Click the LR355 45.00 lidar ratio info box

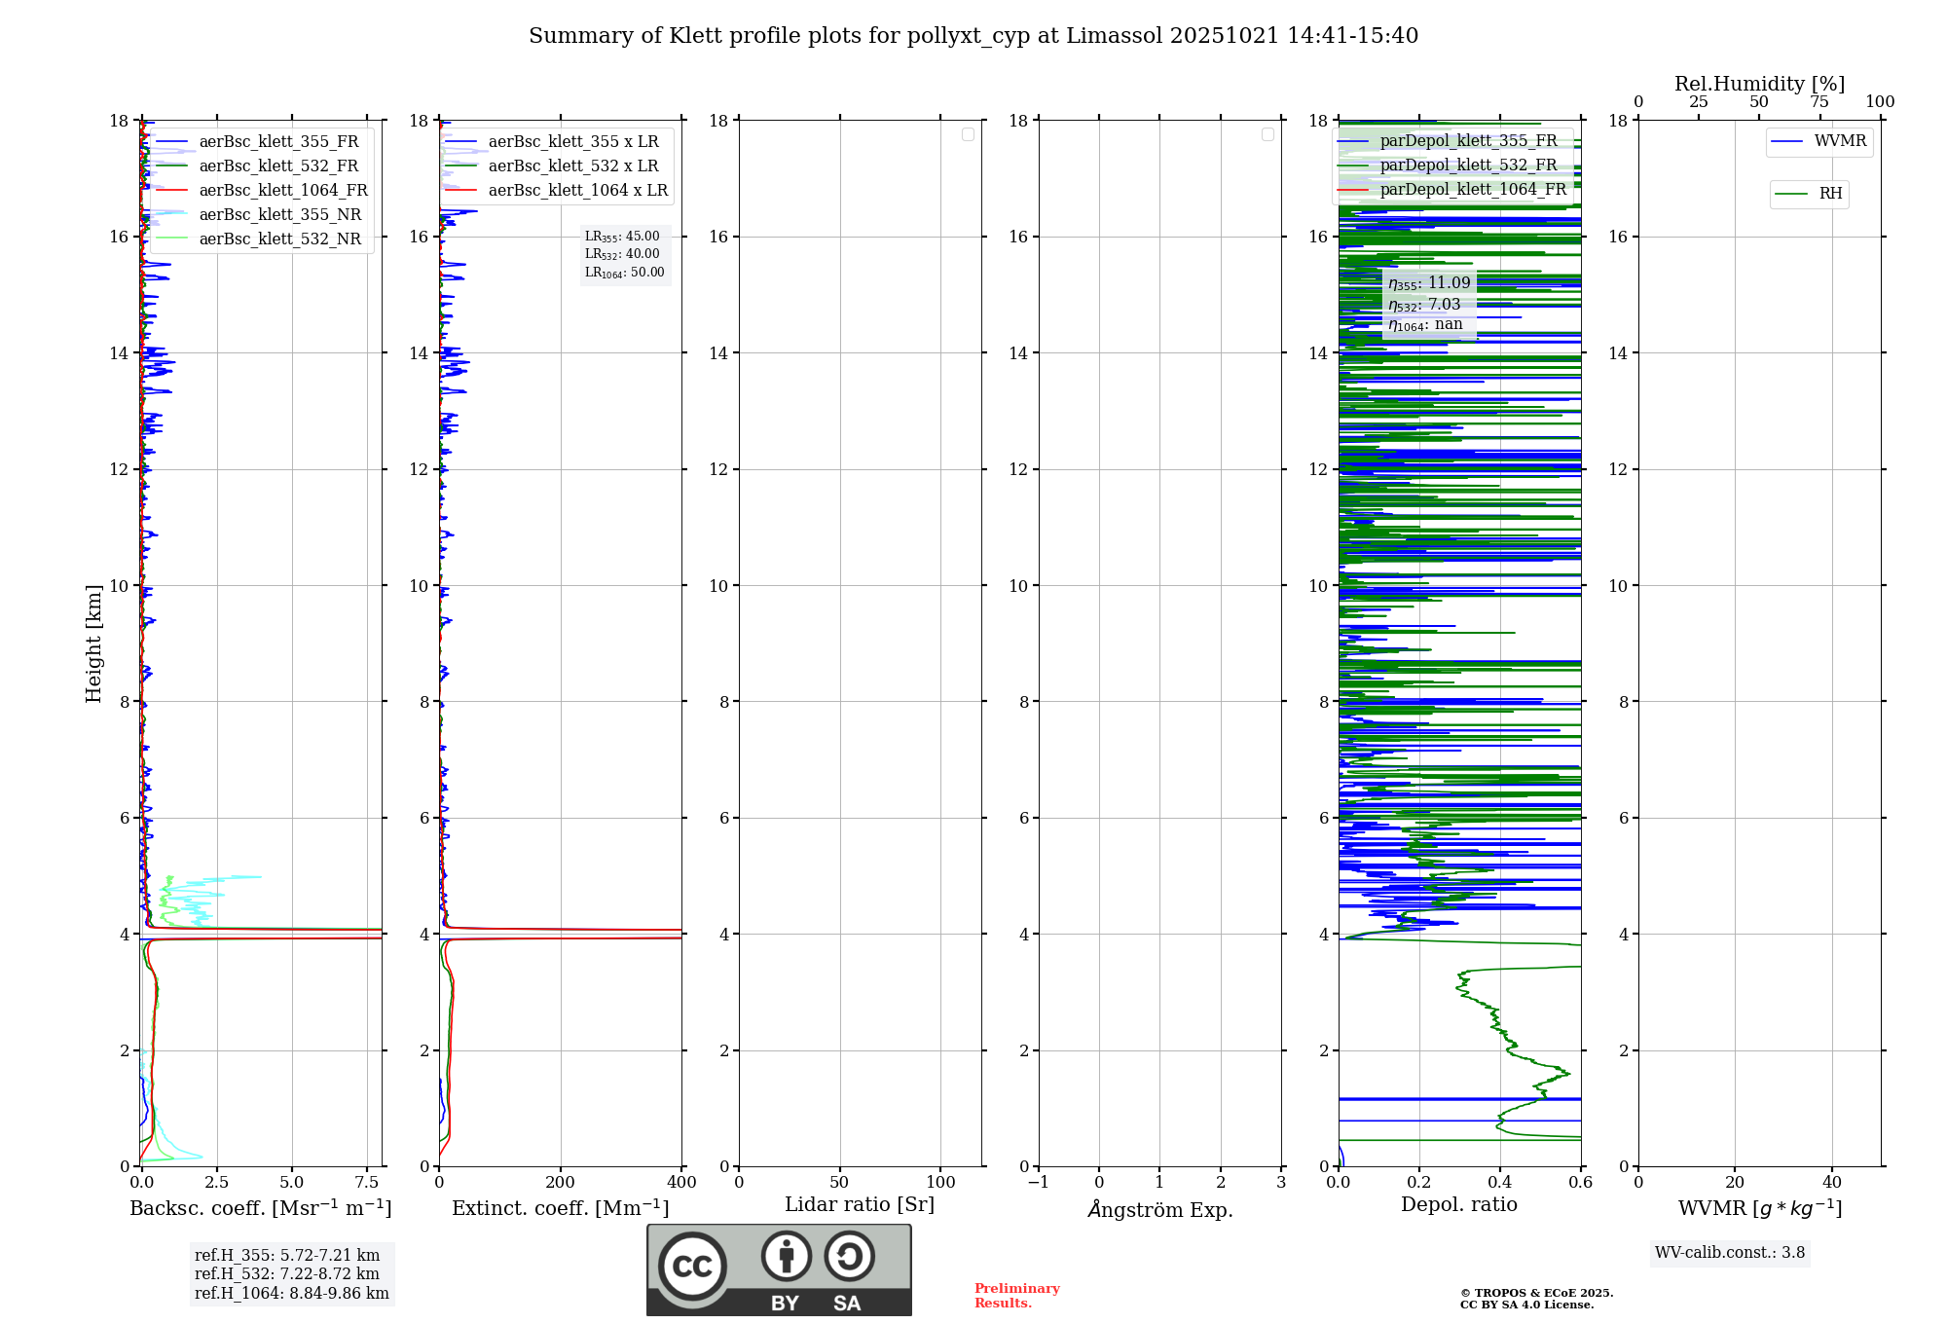[624, 254]
